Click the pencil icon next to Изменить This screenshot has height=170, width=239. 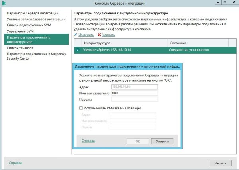click(x=76, y=35)
